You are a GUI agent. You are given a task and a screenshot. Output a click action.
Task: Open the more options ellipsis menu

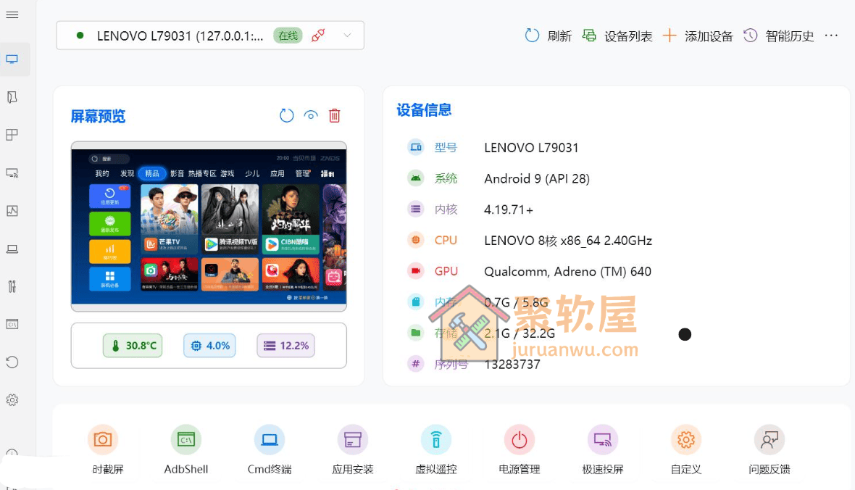(x=831, y=36)
